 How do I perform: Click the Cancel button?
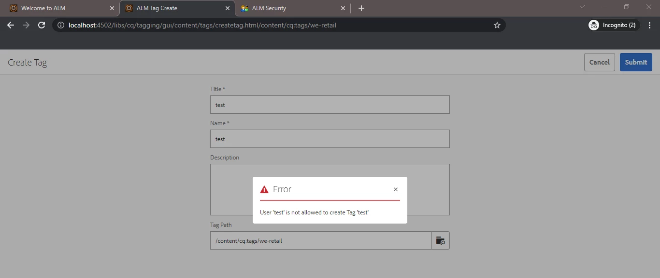pos(600,62)
